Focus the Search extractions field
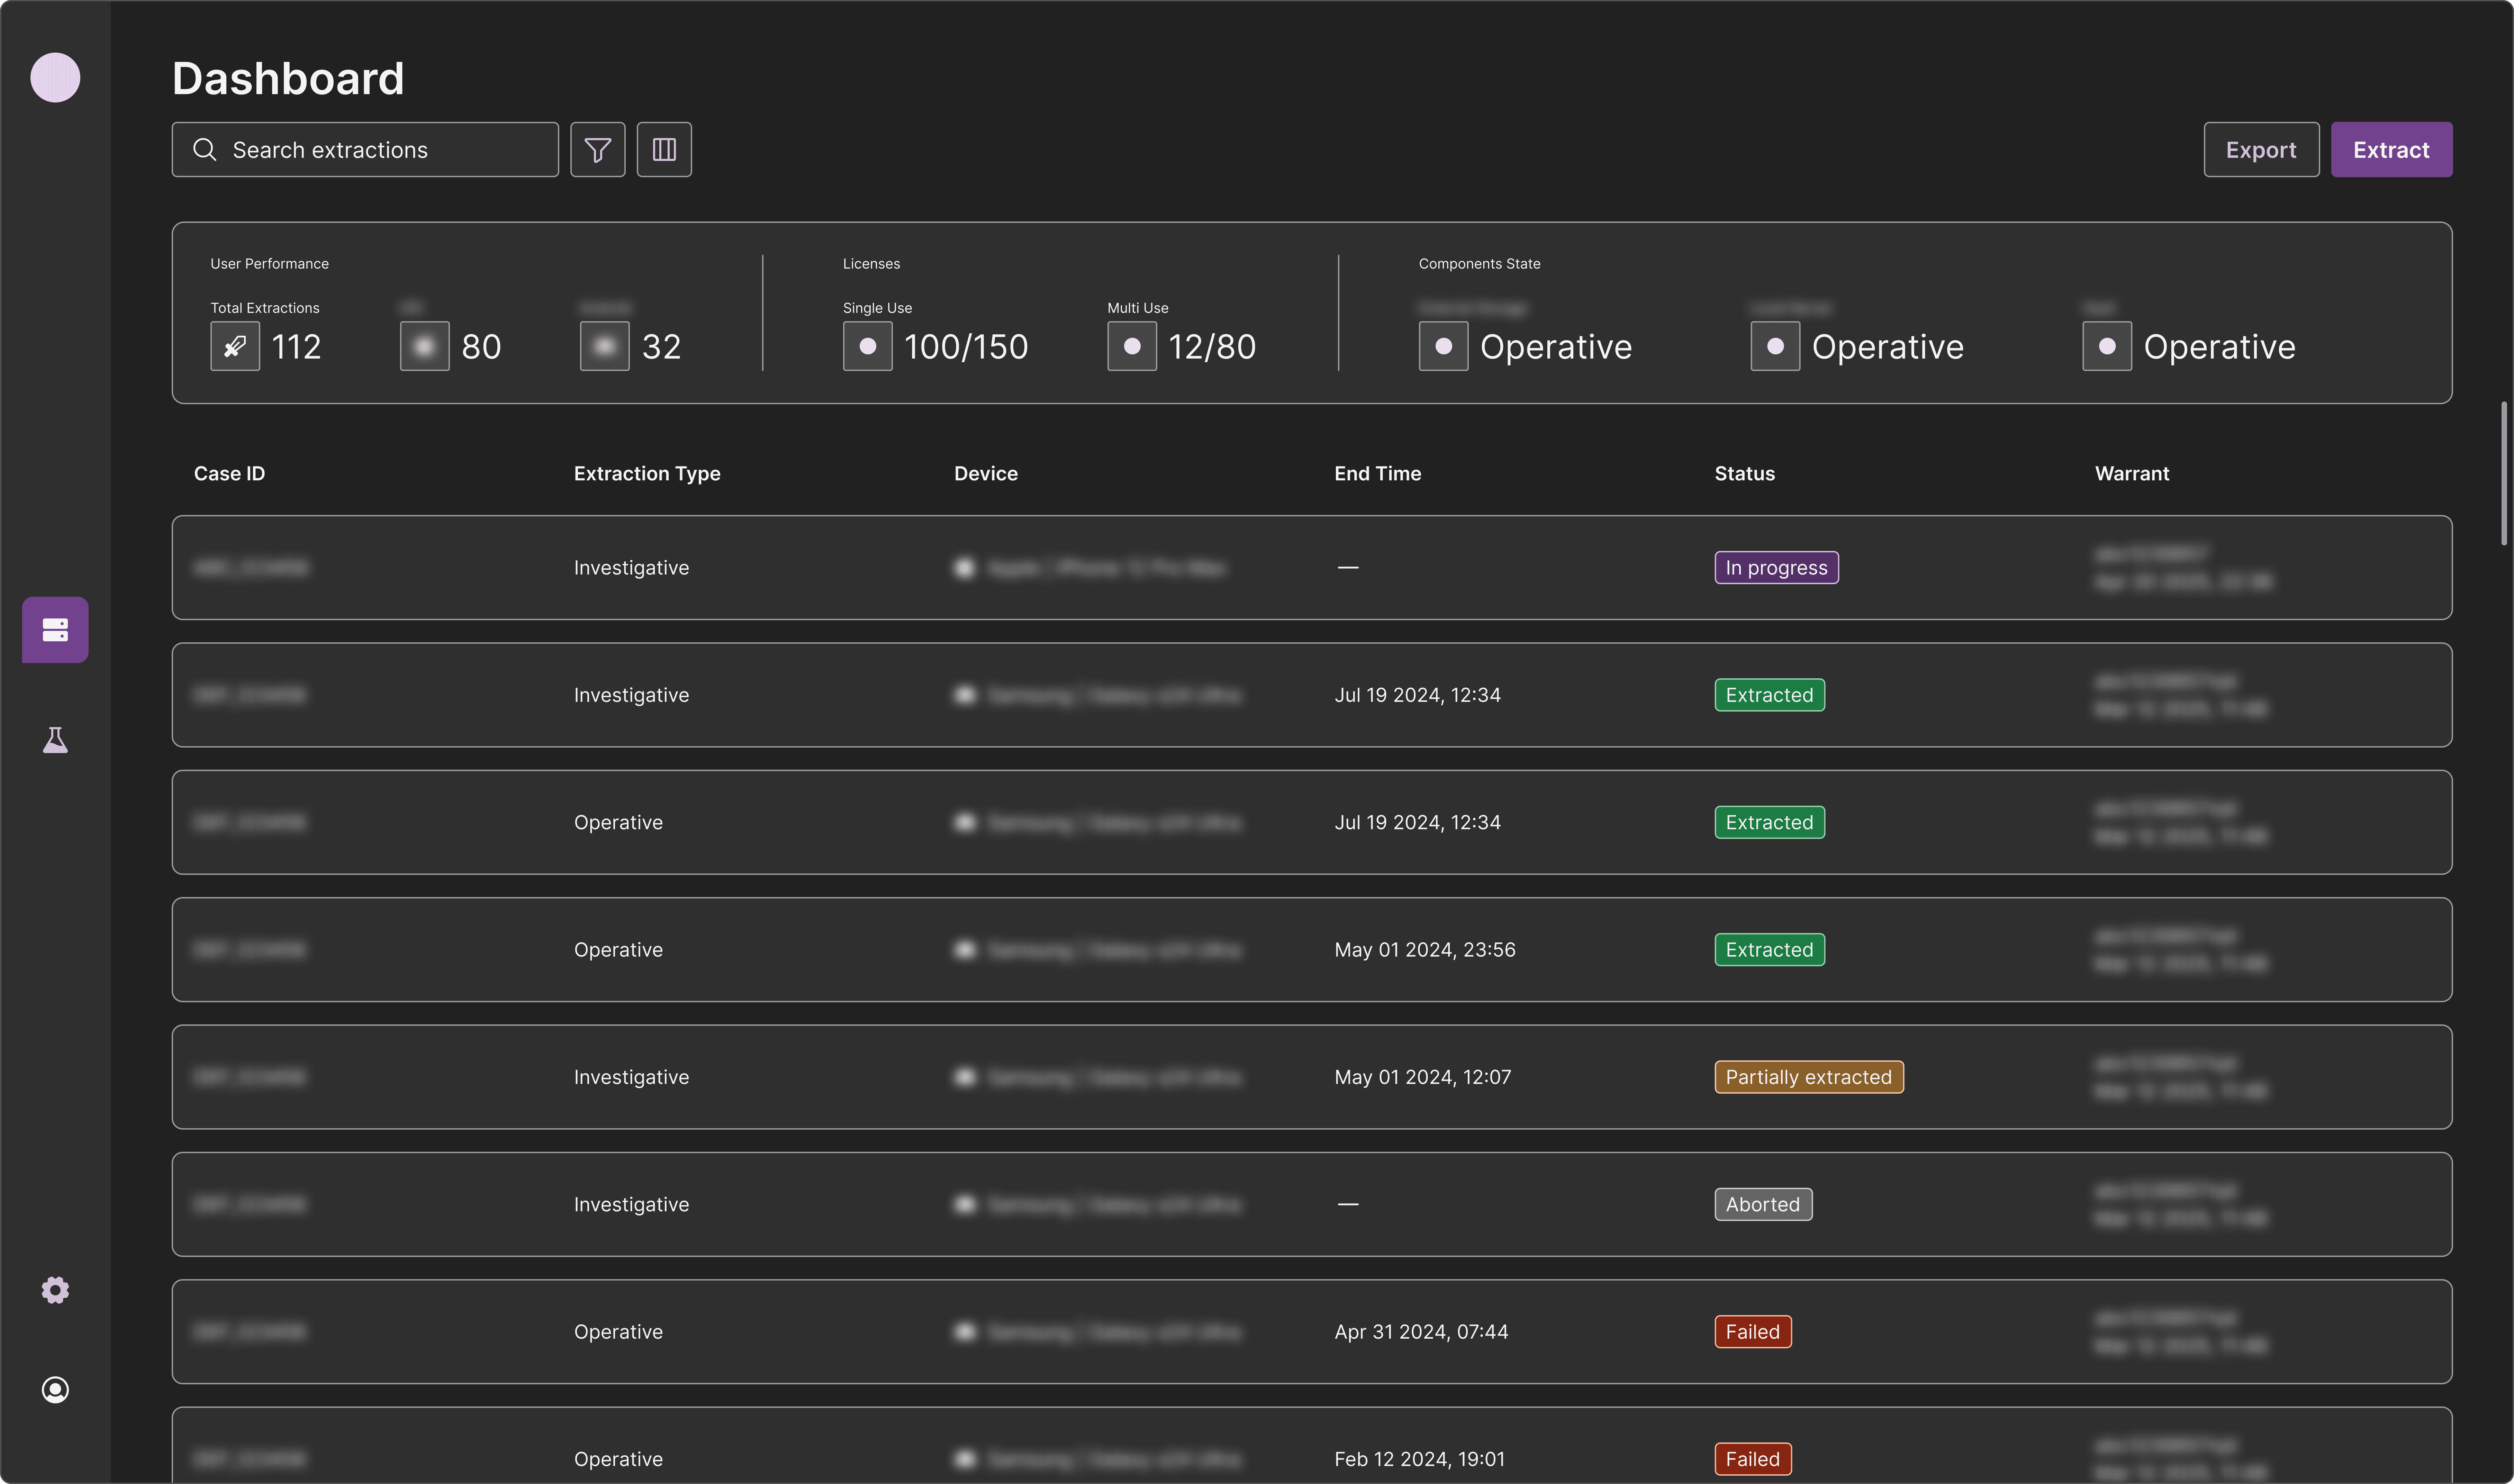This screenshot has width=2514, height=1484. pos(365,150)
